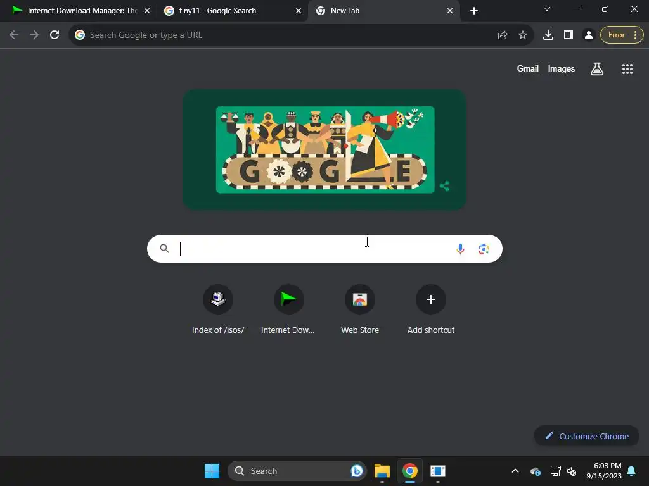
Task: Click Add shortcut plus button
Action: (431, 299)
